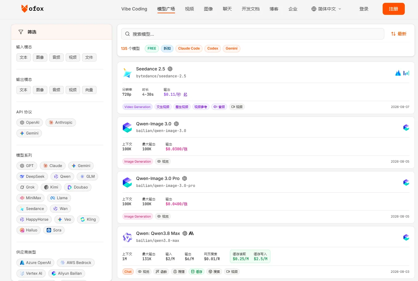This screenshot has height=281, width=418.
Task: Filter by AWS Bedrock provider
Action: [76, 263]
